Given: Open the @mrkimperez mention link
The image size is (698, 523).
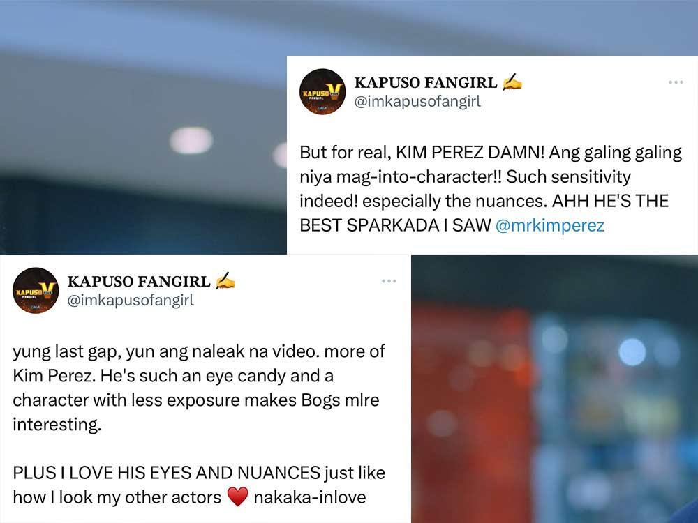Looking at the screenshot, I should tap(550, 225).
